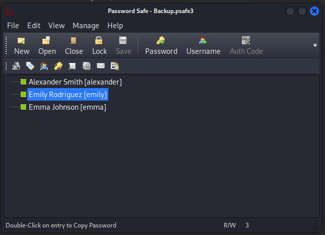Click the golden key Password dragbar icon
Viewport: 325px width, 235px height.
click(x=58, y=66)
